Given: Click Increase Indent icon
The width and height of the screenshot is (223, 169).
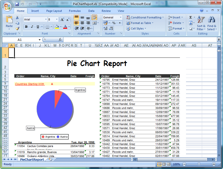Looking at the screenshot, I should click(x=82, y=28).
